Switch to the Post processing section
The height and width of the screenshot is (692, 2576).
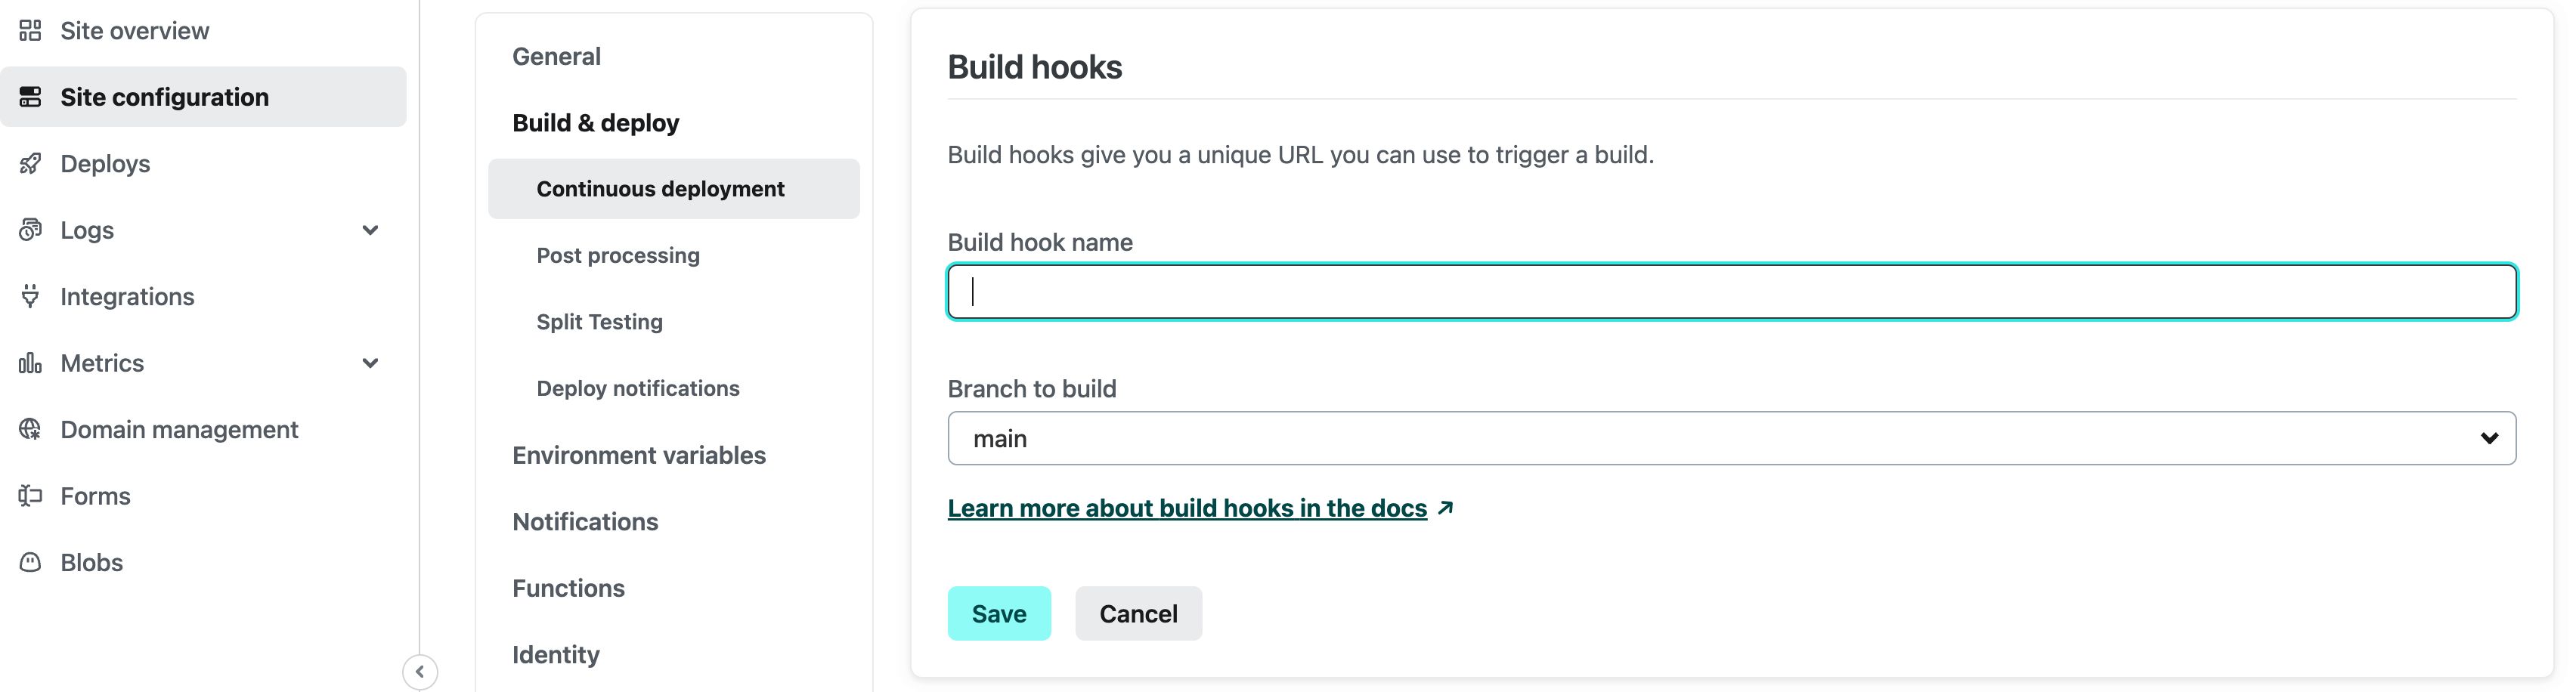(617, 255)
